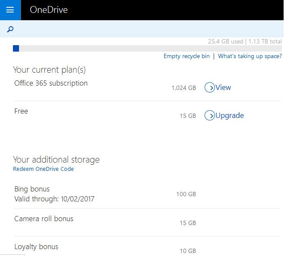
Task: Open the Empty recycle bin link
Action: [186, 56]
